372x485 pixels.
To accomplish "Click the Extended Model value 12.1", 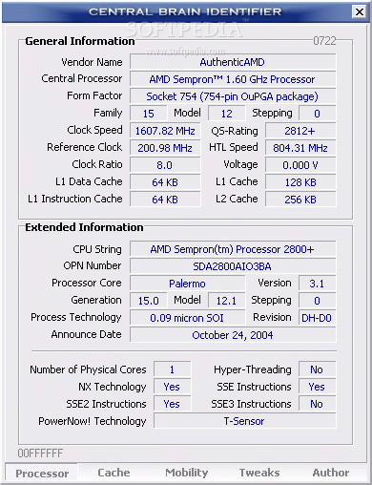I will [227, 301].
